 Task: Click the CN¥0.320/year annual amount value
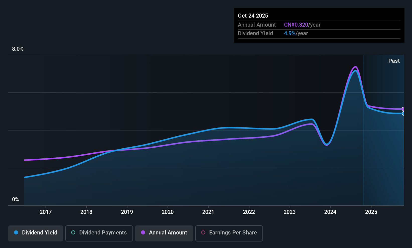point(302,25)
